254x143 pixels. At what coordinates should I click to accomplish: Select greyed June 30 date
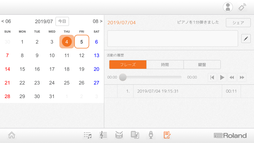(x=7, y=42)
